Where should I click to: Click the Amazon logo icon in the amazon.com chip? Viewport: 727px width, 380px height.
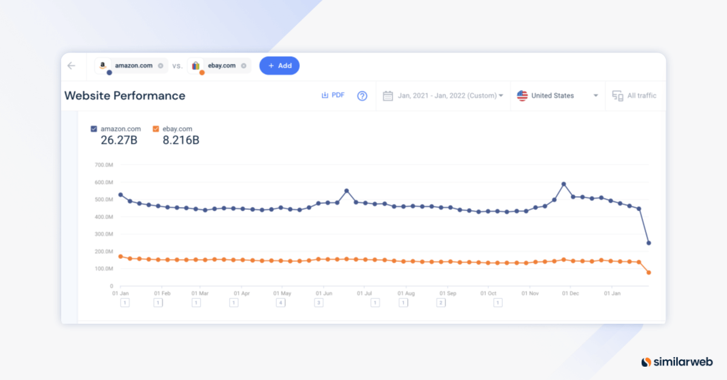coord(103,65)
